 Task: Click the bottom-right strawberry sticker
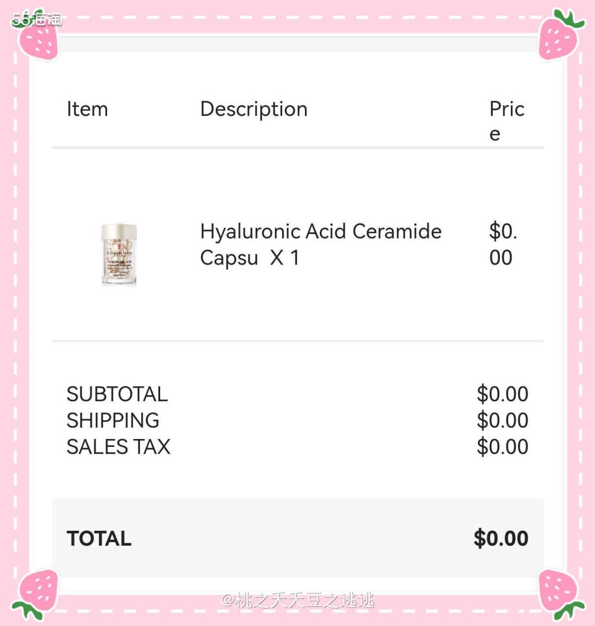[x=560, y=593]
